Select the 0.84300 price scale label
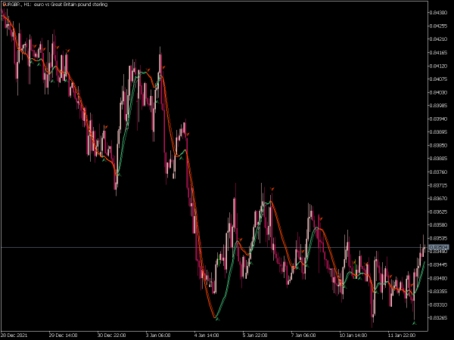The image size is (454, 340). click(438, 12)
